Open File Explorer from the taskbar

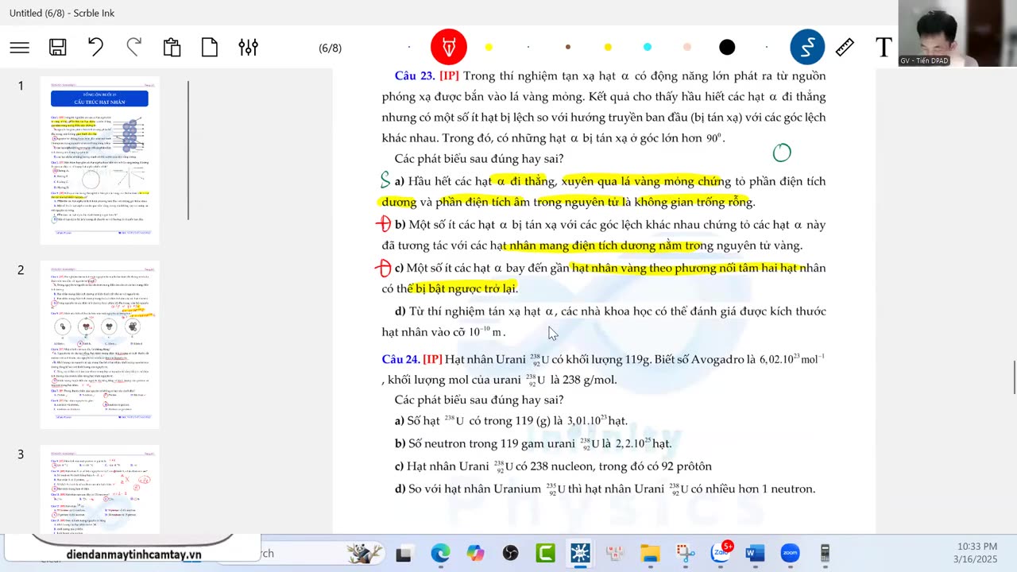tap(650, 553)
